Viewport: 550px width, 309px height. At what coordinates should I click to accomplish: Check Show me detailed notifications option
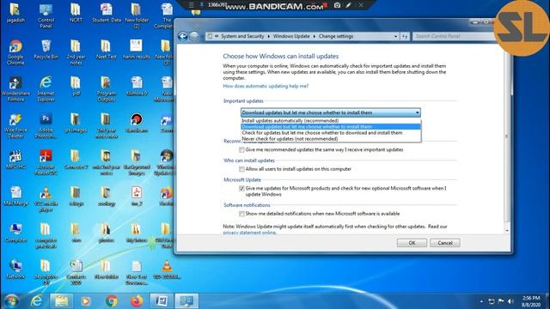(x=241, y=214)
